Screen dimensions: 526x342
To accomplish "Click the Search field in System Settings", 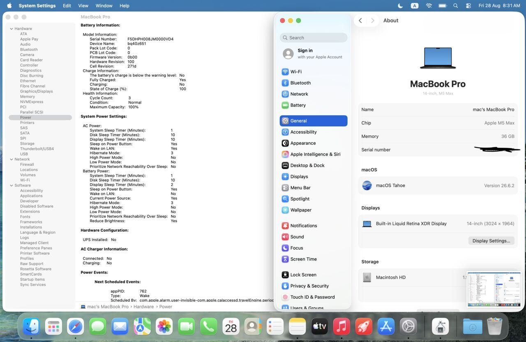I will click(x=314, y=37).
